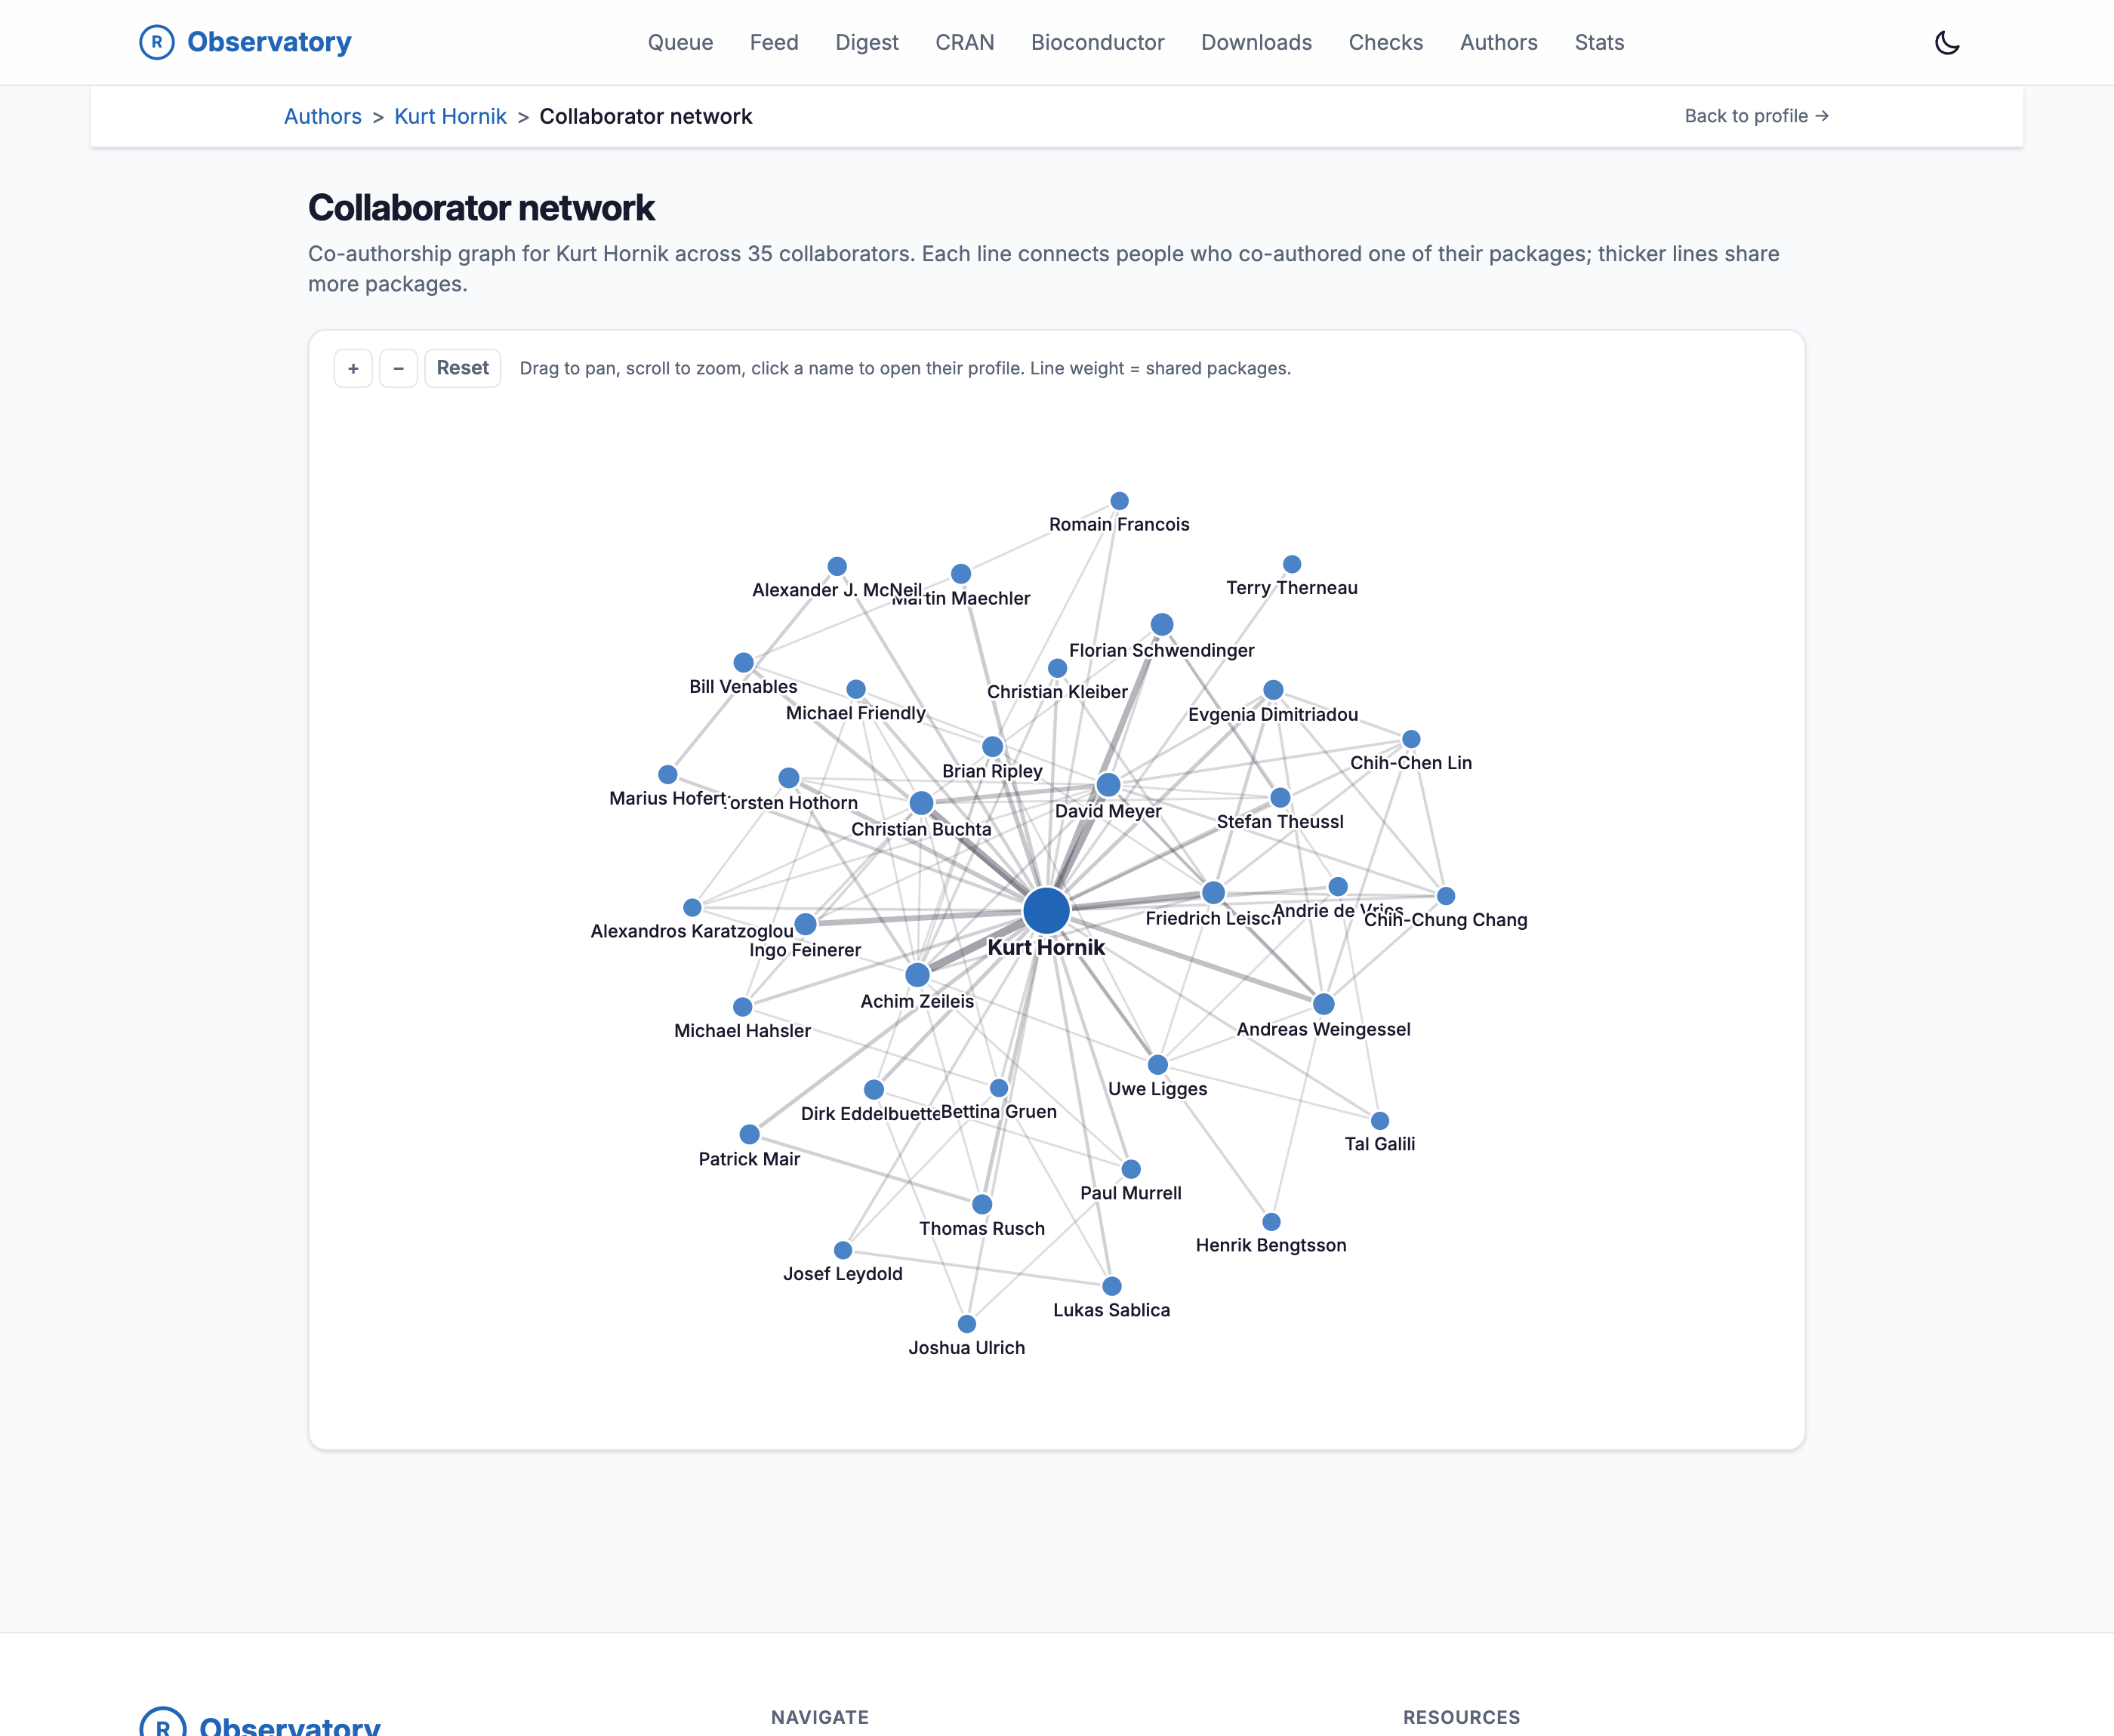Open profile via 'Tal Galili' name label
The height and width of the screenshot is (1736, 2114).
pyautogui.click(x=1380, y=1144)
